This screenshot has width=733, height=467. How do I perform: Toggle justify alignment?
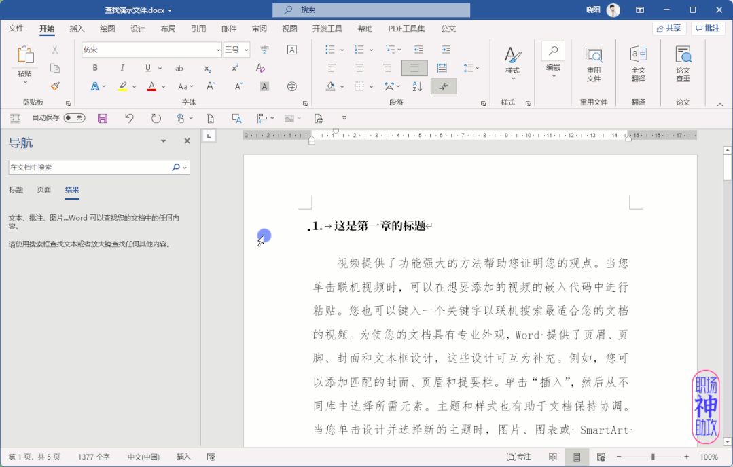(414, 68)
